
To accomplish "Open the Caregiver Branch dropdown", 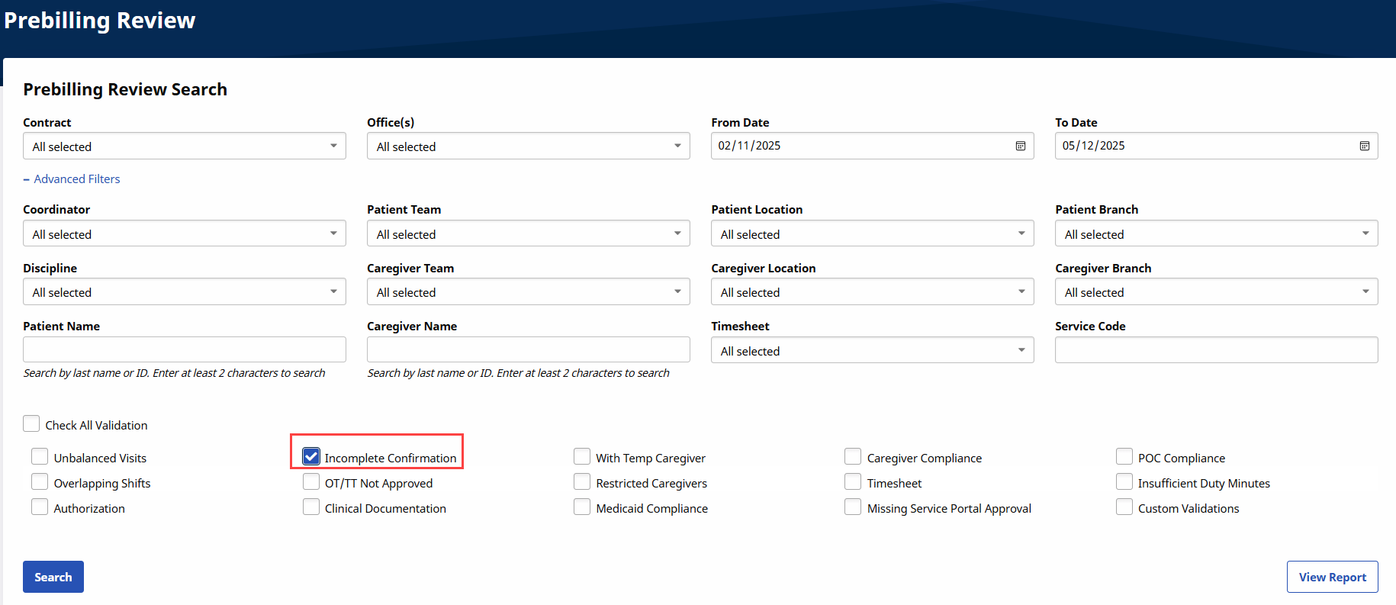I will 1216,291.
